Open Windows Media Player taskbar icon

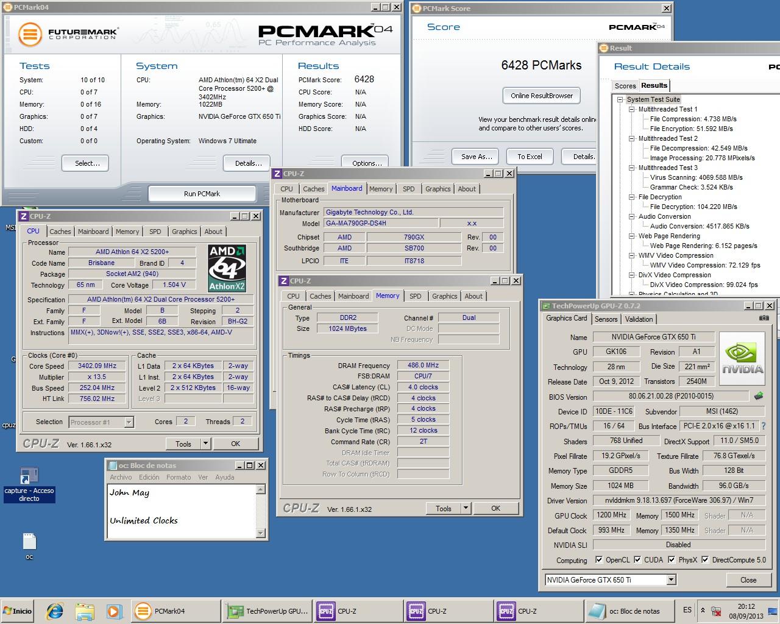113,611
